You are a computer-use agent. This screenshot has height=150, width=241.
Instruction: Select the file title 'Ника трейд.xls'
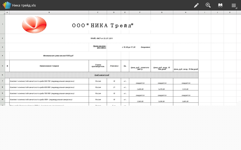[x=24, y=5]
